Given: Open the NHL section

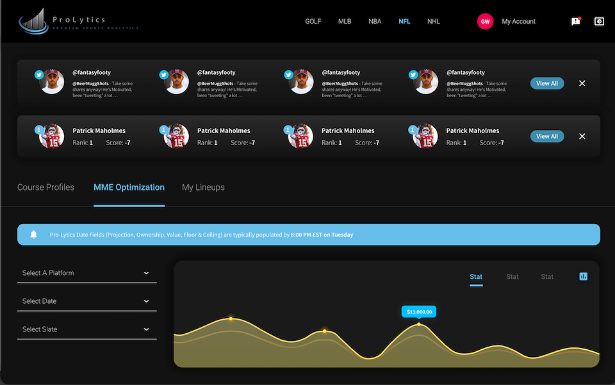Looking at the screenshot, I should (x=434, y=22).
